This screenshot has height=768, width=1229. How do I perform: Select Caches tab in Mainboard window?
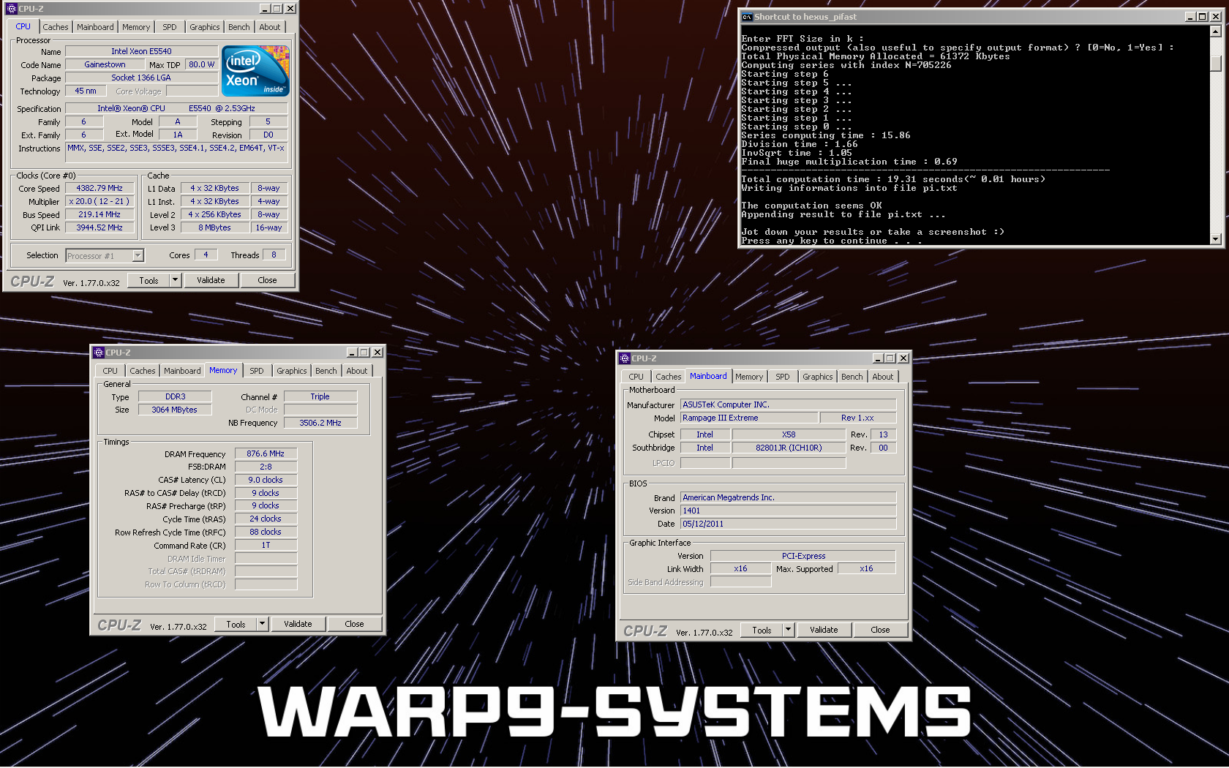[x=669, y=377]
